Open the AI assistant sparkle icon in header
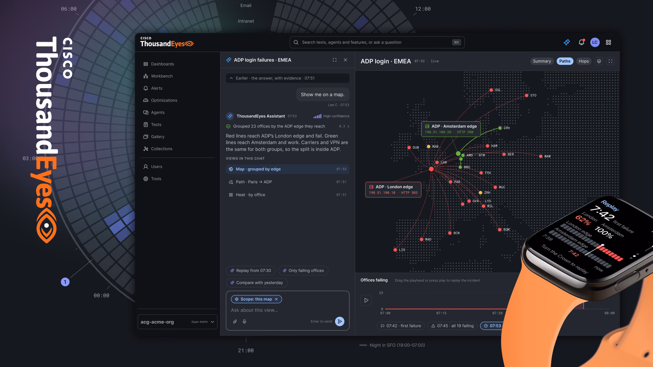 [x=567, y=42]
